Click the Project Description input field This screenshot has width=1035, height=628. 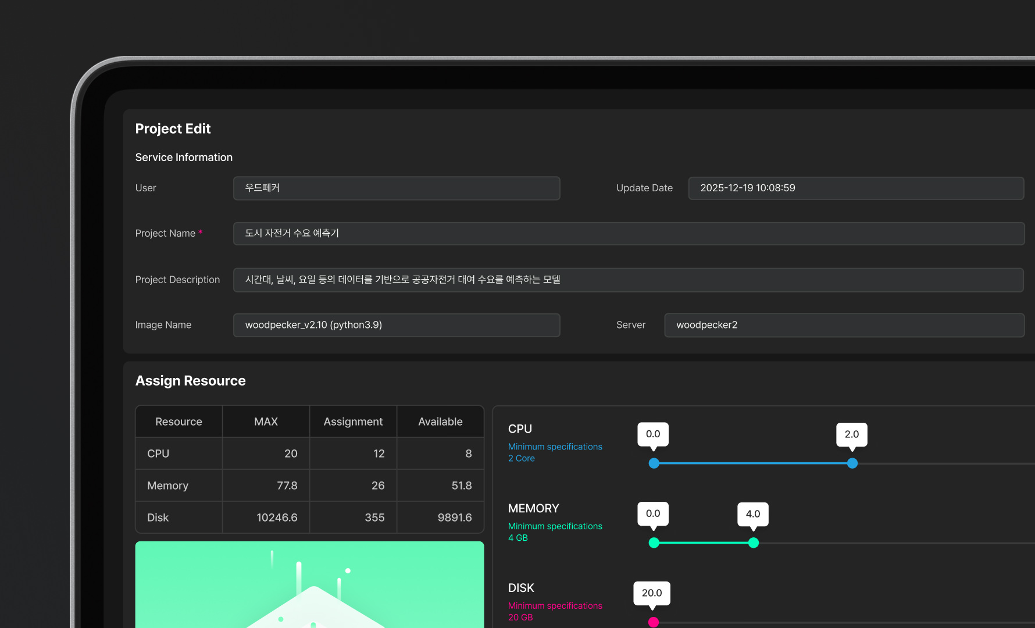click(x=628, y=280)
